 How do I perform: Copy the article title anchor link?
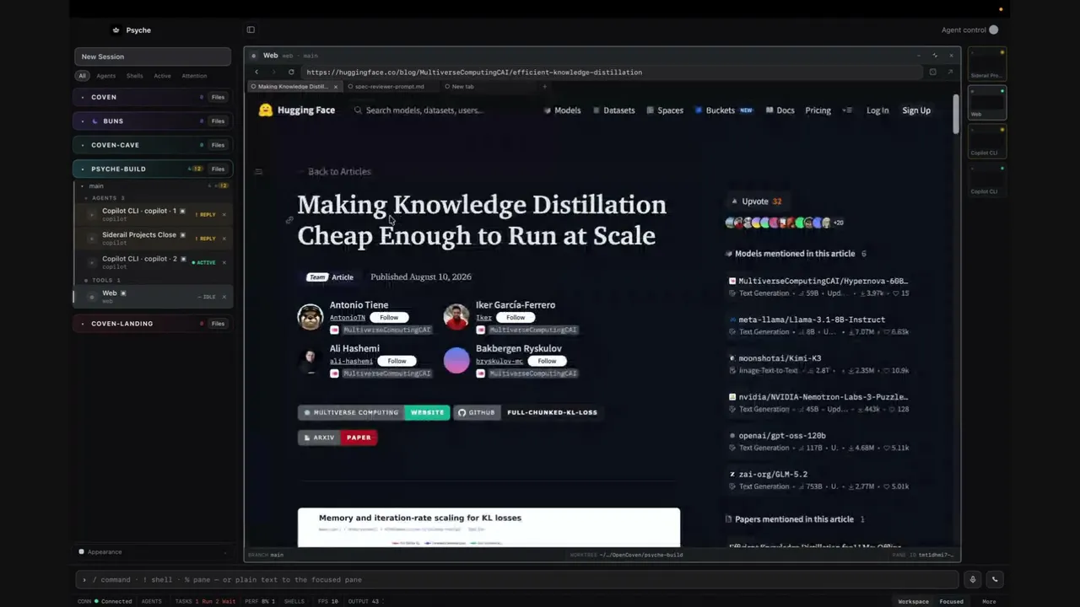289,220
